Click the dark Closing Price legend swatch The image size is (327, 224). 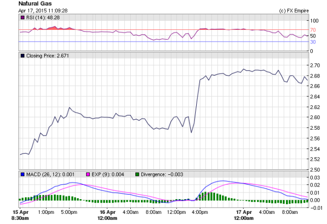tap(22, 56)
